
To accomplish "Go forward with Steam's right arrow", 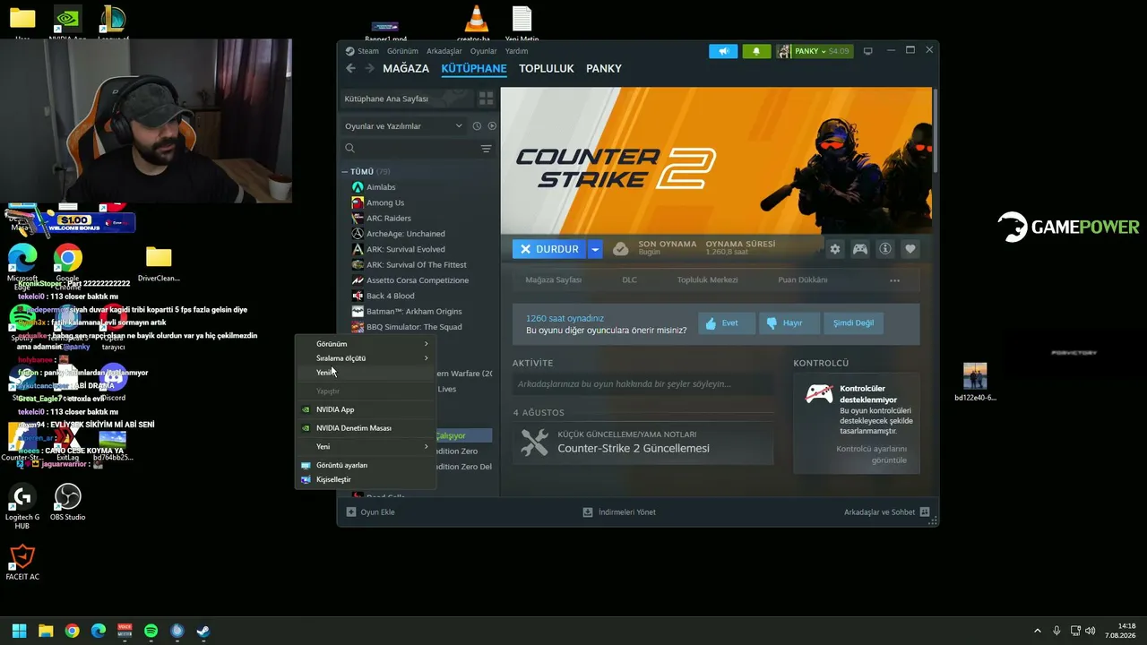I will coord(368,68).
